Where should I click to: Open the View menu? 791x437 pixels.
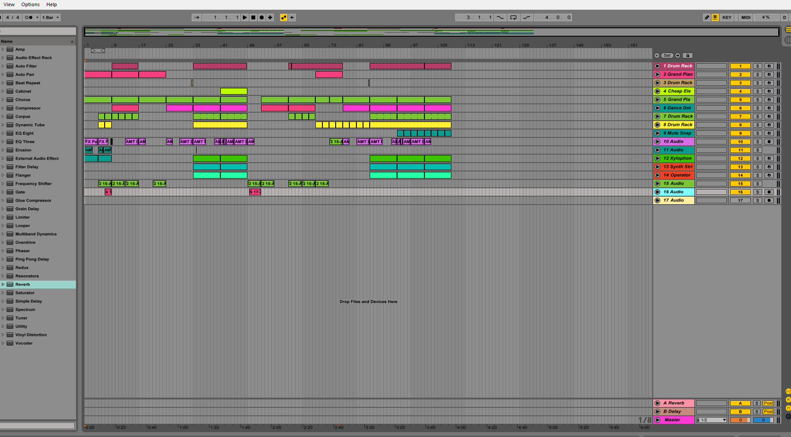click(9, 4)
